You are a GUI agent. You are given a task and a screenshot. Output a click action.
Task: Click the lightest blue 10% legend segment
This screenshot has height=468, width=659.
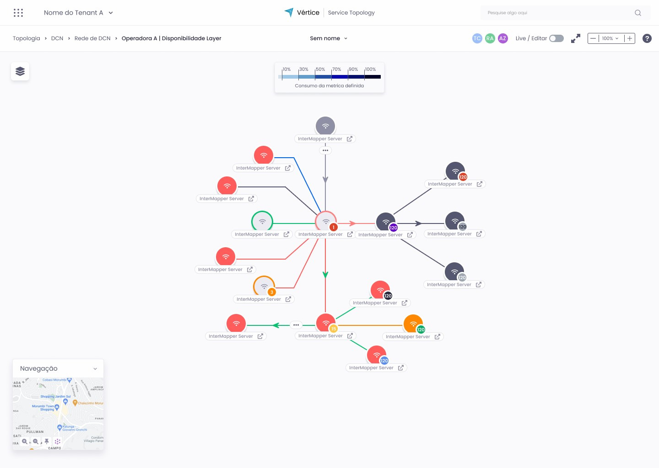pyautogui.click(x=290, y=77)
